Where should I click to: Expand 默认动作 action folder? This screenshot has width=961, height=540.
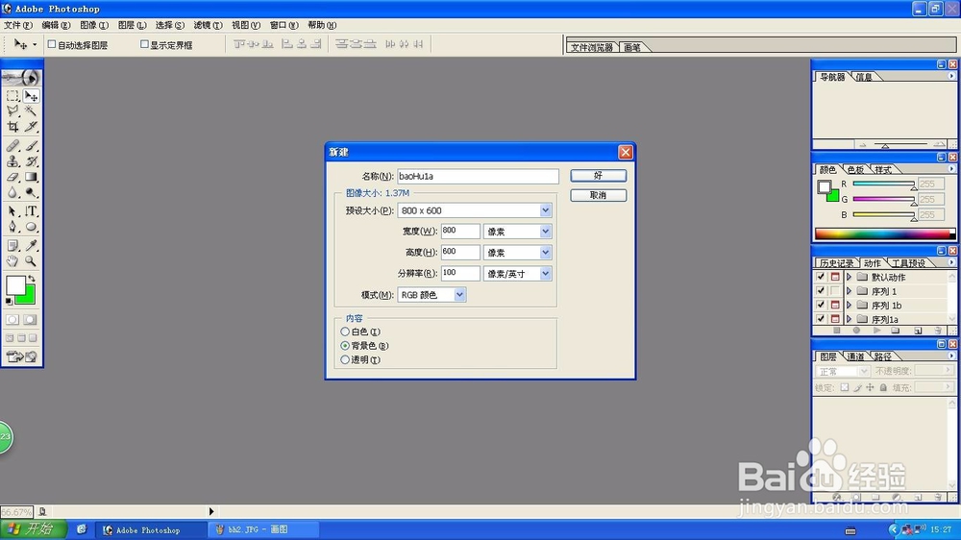coord(849,277)
